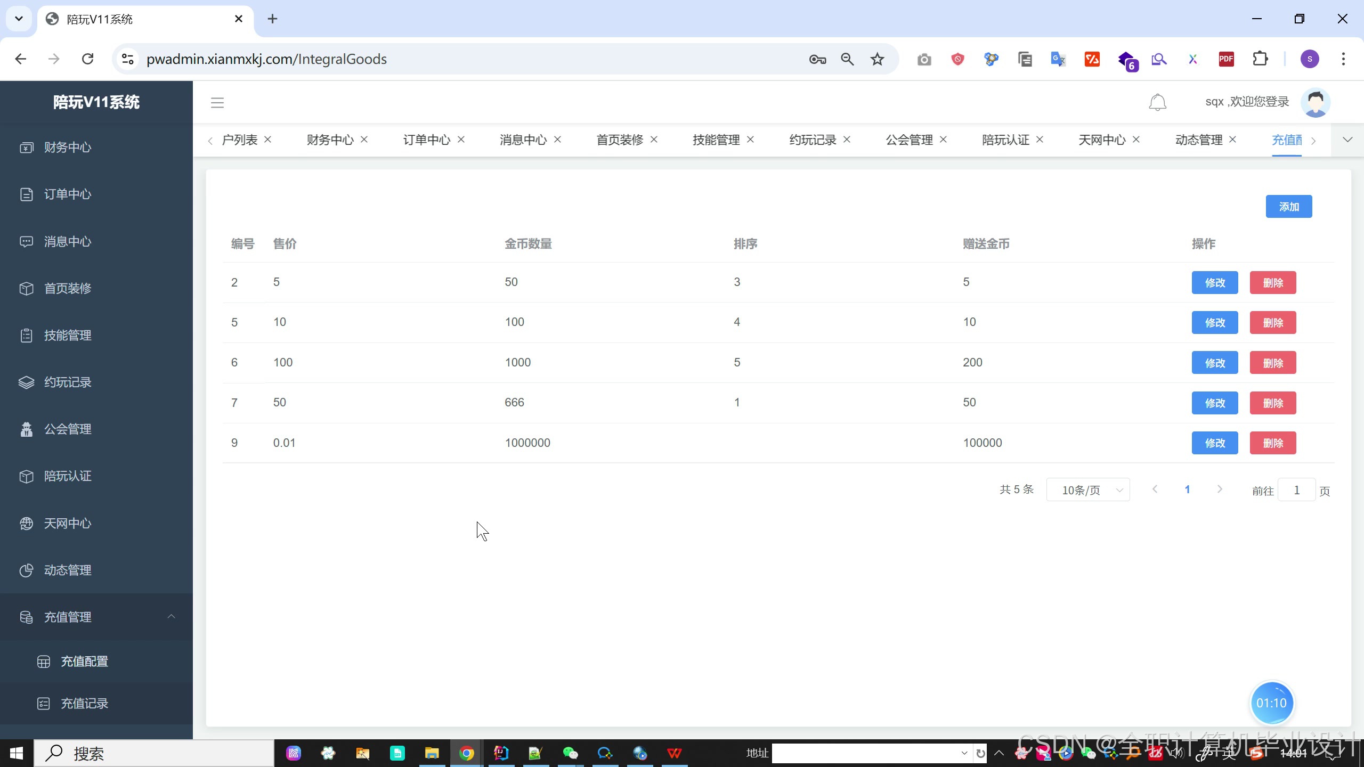Viewport: 1364px width, 767px height.
Task: Open the Chrome profile avatar
Action: [1310, 59]
